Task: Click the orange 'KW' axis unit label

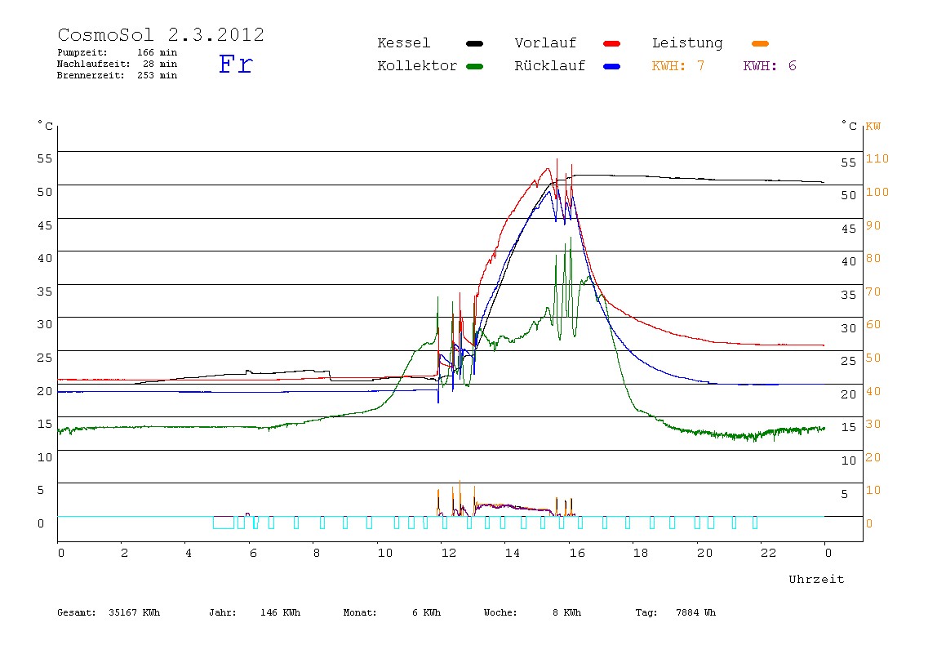Action: point(873,126)
